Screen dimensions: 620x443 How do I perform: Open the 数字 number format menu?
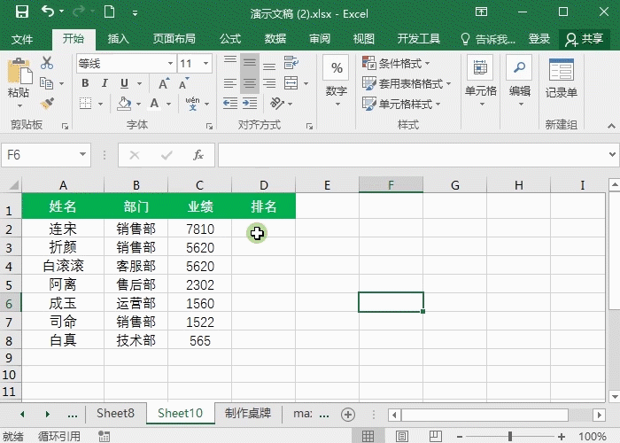(x=336, y=82)
